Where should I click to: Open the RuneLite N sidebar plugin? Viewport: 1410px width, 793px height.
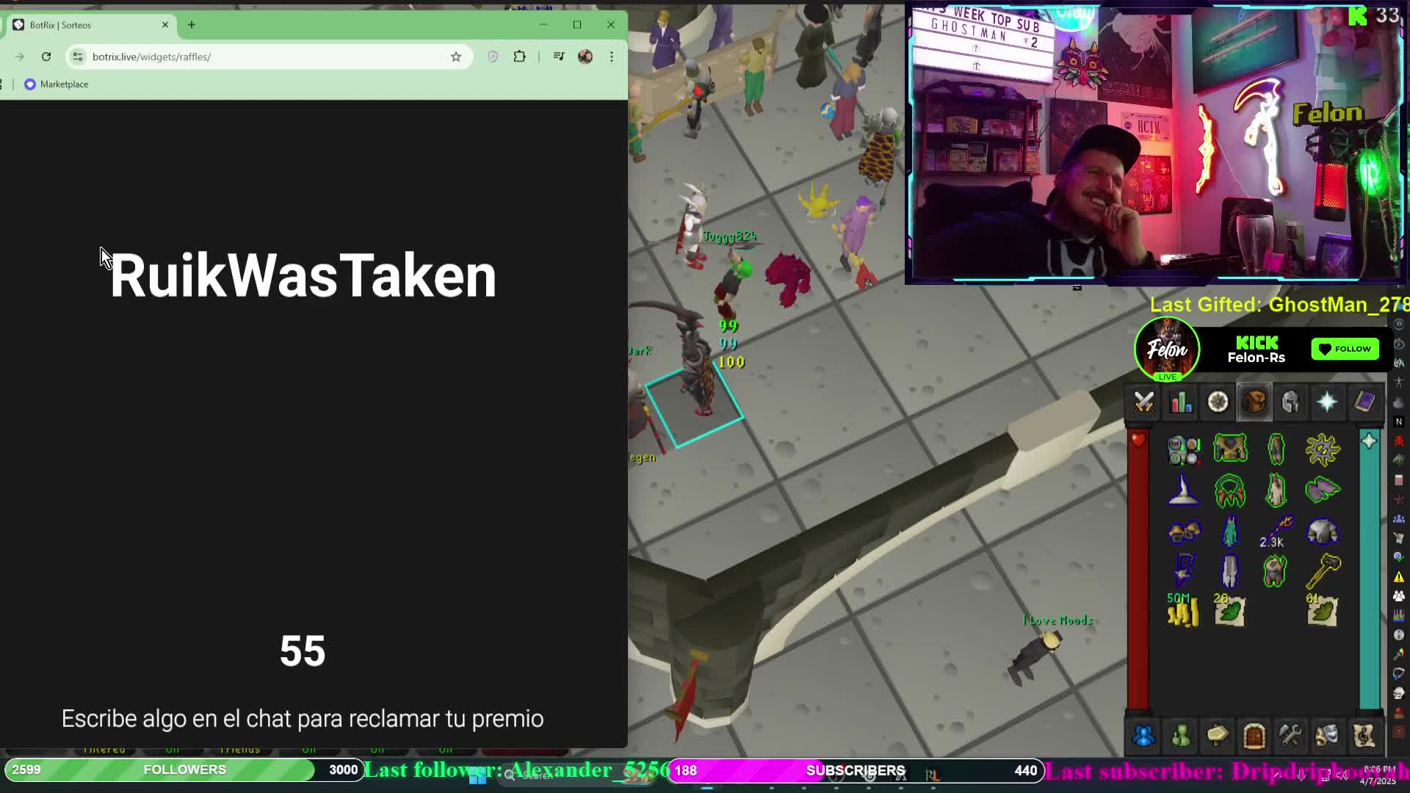(1399, 421)
